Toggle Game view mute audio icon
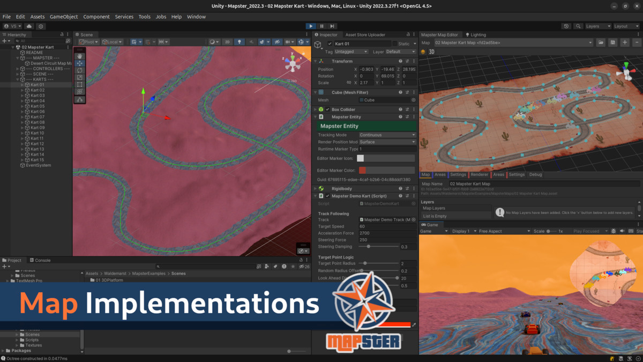 pos(622,231)
